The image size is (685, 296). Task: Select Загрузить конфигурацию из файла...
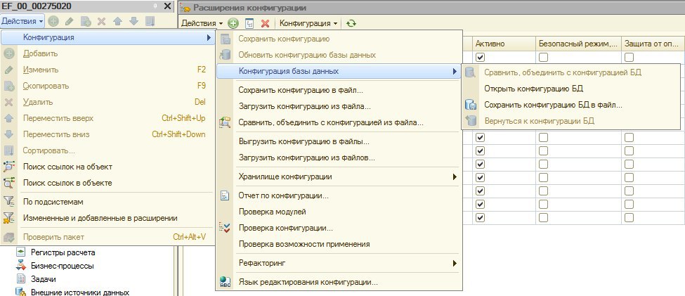[x=339, y=106]
